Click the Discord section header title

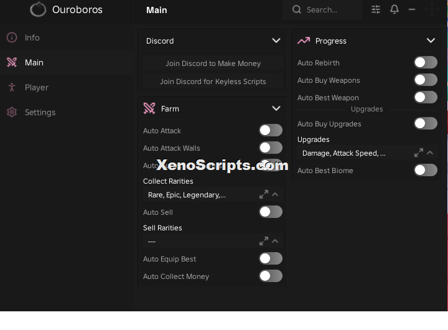(x=160, y=41)
